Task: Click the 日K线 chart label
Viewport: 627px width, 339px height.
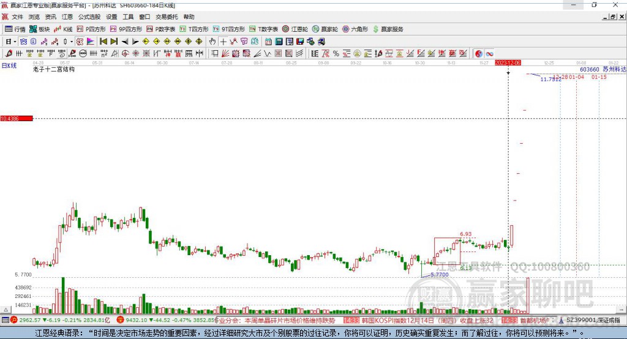Action: click(9, 65)
